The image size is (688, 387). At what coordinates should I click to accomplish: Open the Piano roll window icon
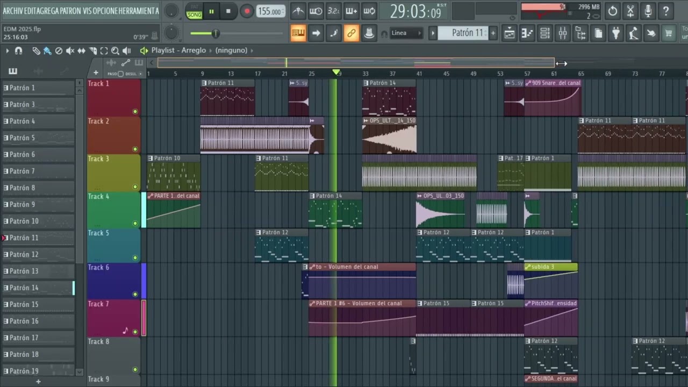pos(527,33)
